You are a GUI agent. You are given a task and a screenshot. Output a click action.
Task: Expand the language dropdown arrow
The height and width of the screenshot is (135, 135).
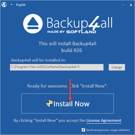(11, 4)
